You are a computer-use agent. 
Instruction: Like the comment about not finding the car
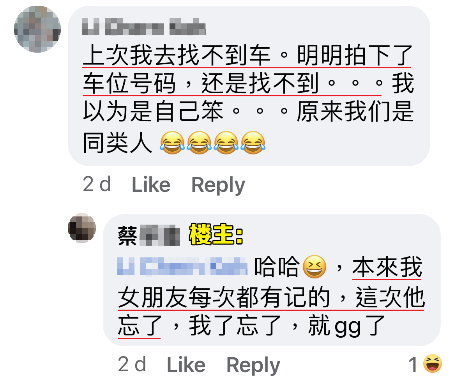(151, 184)
